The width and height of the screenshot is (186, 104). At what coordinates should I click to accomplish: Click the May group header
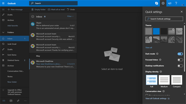click(x=53, y=56)
